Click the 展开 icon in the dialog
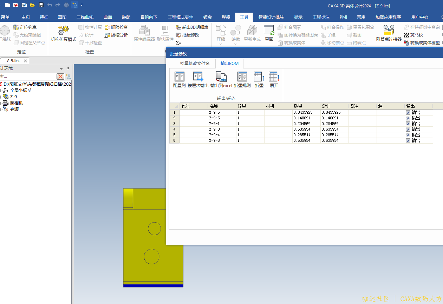The height and width of the screenshot is (304, 443). coord(274,79)
